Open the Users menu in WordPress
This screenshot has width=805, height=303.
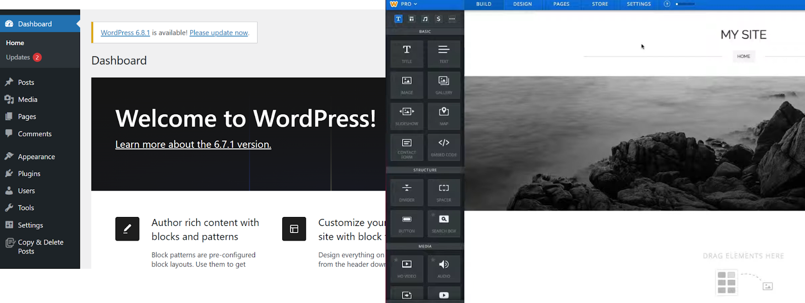(x=40, y=191)
